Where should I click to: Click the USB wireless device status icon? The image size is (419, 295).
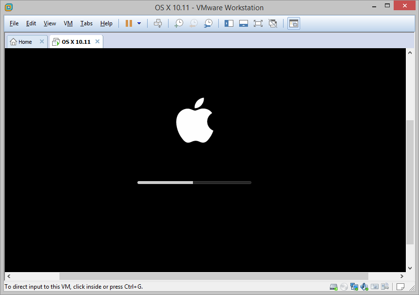click(385, 287)
